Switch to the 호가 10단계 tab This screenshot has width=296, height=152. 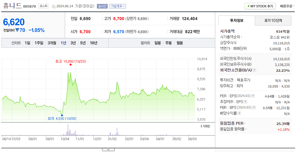[x=273, y=20]
